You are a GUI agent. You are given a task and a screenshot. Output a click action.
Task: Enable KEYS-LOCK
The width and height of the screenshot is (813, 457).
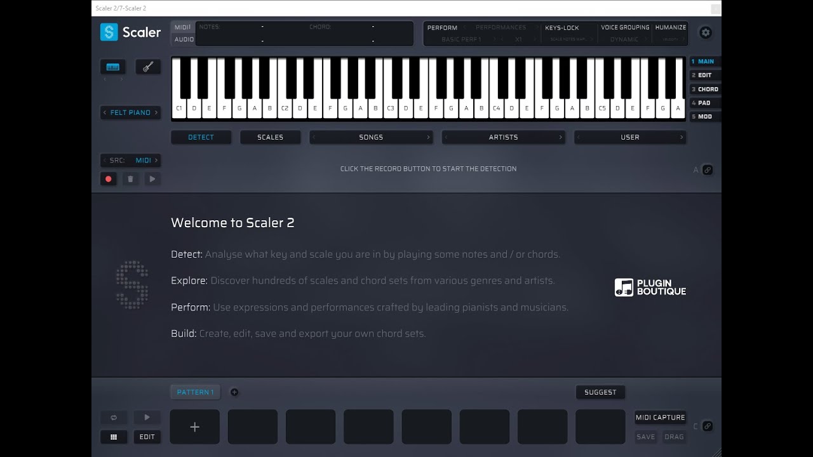[x=562, y=28]
